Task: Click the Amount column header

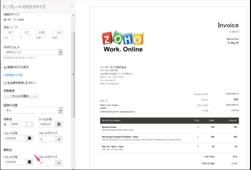Action: tap(233, 120)
